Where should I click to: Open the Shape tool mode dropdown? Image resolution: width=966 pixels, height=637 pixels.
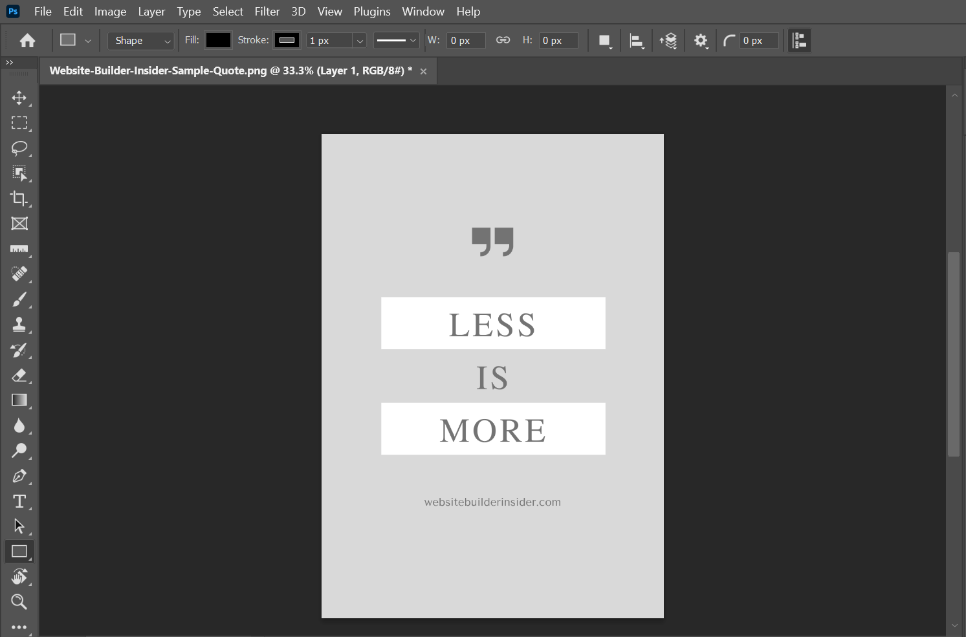141,41
